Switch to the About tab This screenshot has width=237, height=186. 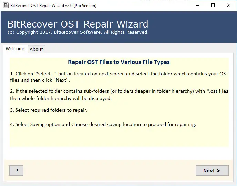pos(37,49)
